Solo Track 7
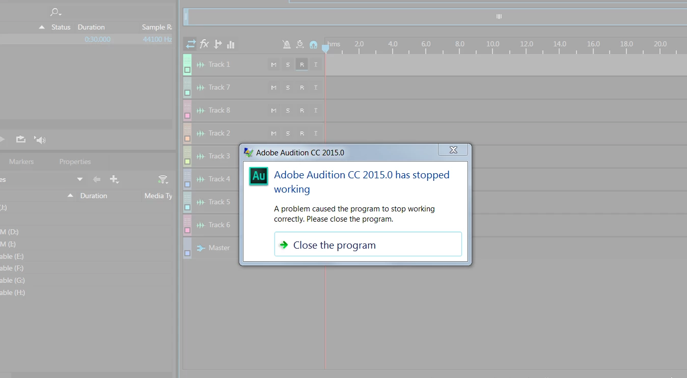The image size is (687, 378). (x=288, y=88)
